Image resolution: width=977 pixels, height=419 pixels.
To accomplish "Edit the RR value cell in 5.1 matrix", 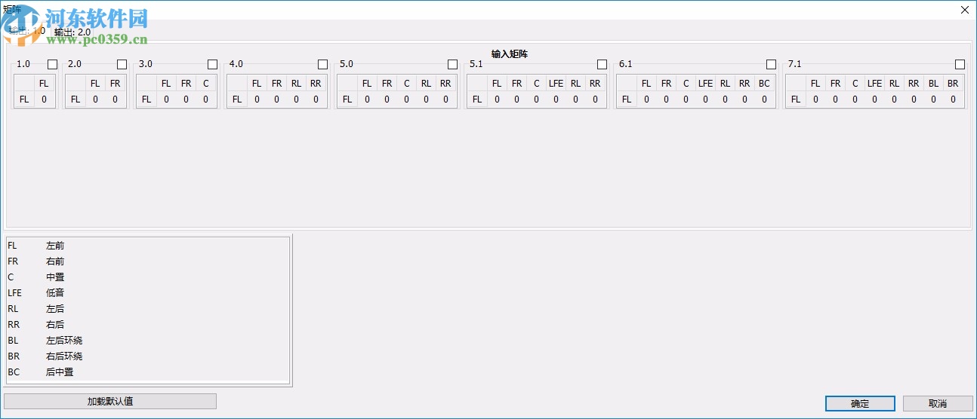I will click(595, 99).
